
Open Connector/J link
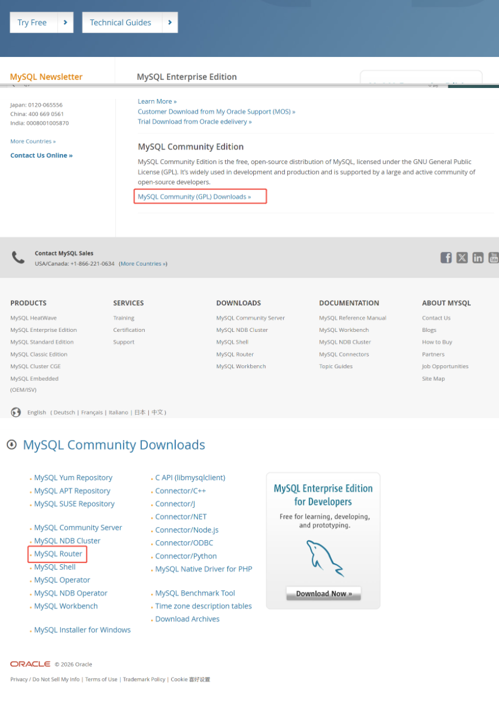coord(175,503)
